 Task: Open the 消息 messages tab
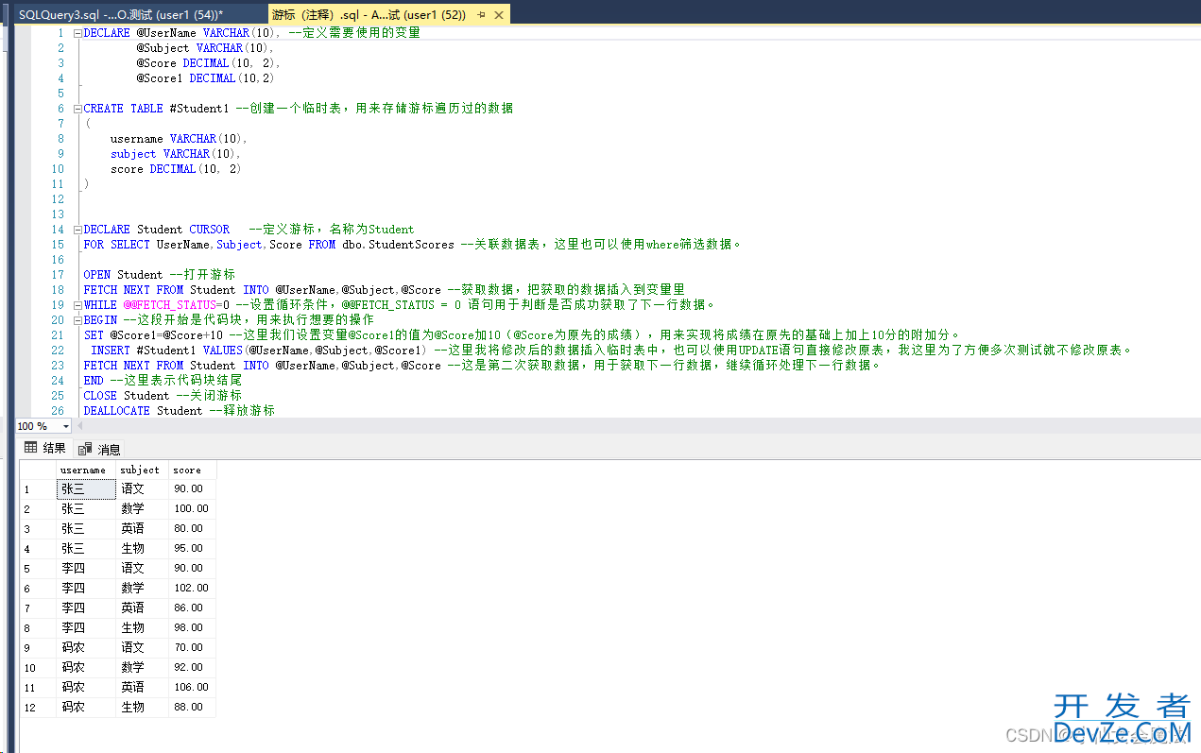100,450
